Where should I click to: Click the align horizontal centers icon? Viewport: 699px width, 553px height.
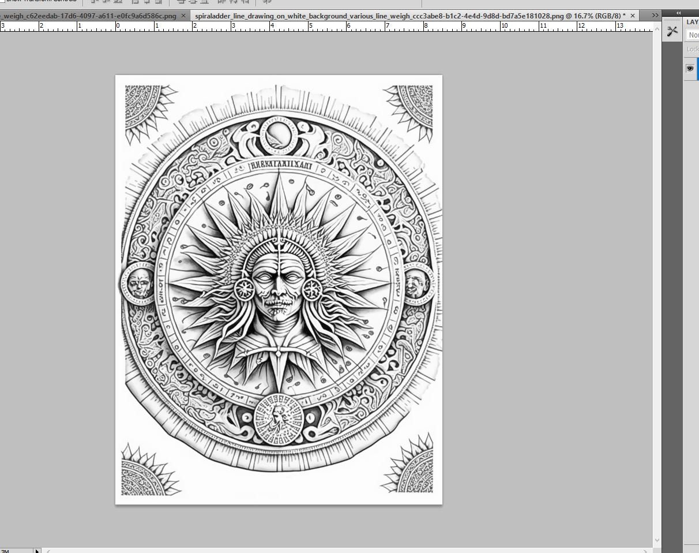pos(147,2)
